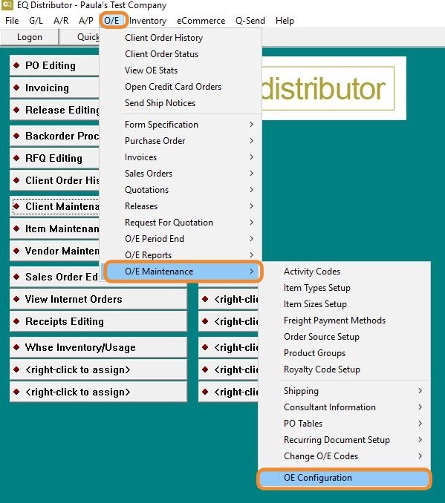Image resolution: width=445 pixels, height=503 pixels.
Task: Click the EQ Distributor title bar icon
Action: click(7, 4)
